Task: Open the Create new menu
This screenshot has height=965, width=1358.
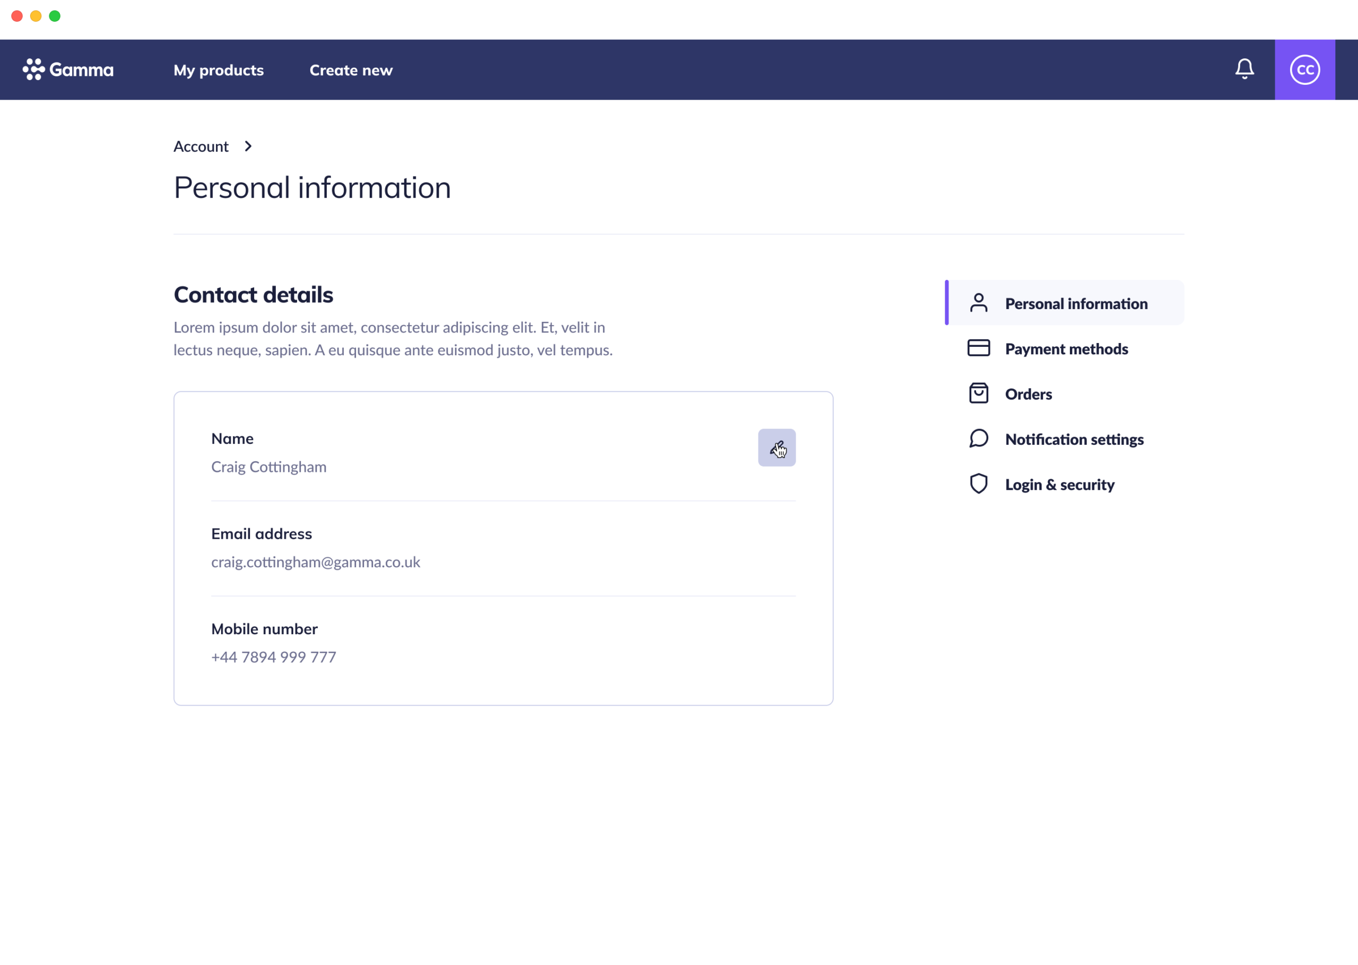Action: click(x=351, y=69)
